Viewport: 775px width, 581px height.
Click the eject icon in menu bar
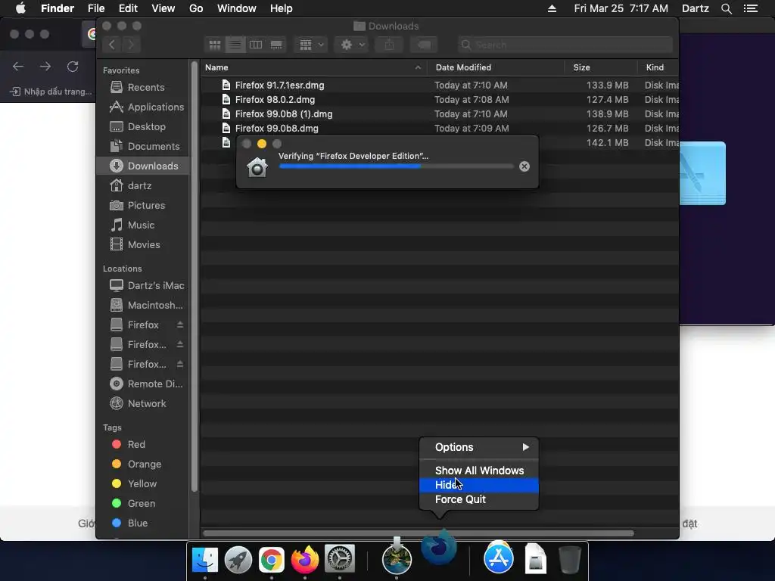[552, 8]
